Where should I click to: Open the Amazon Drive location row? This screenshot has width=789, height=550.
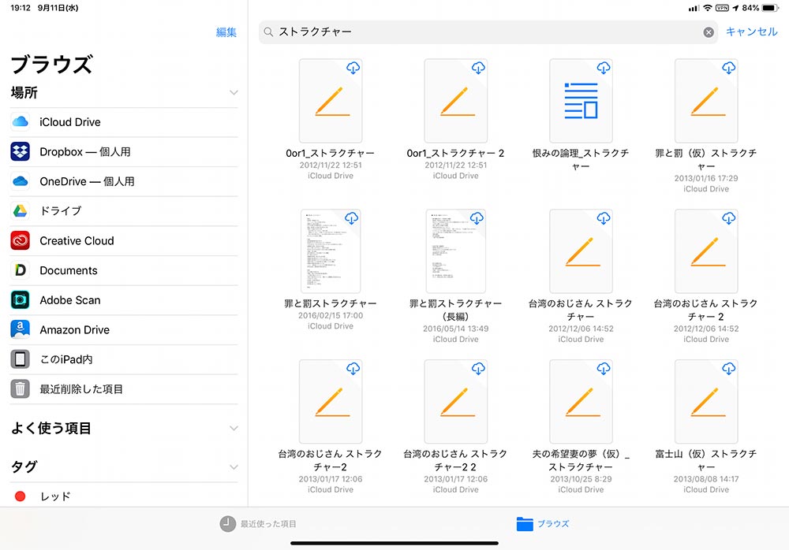124,330
